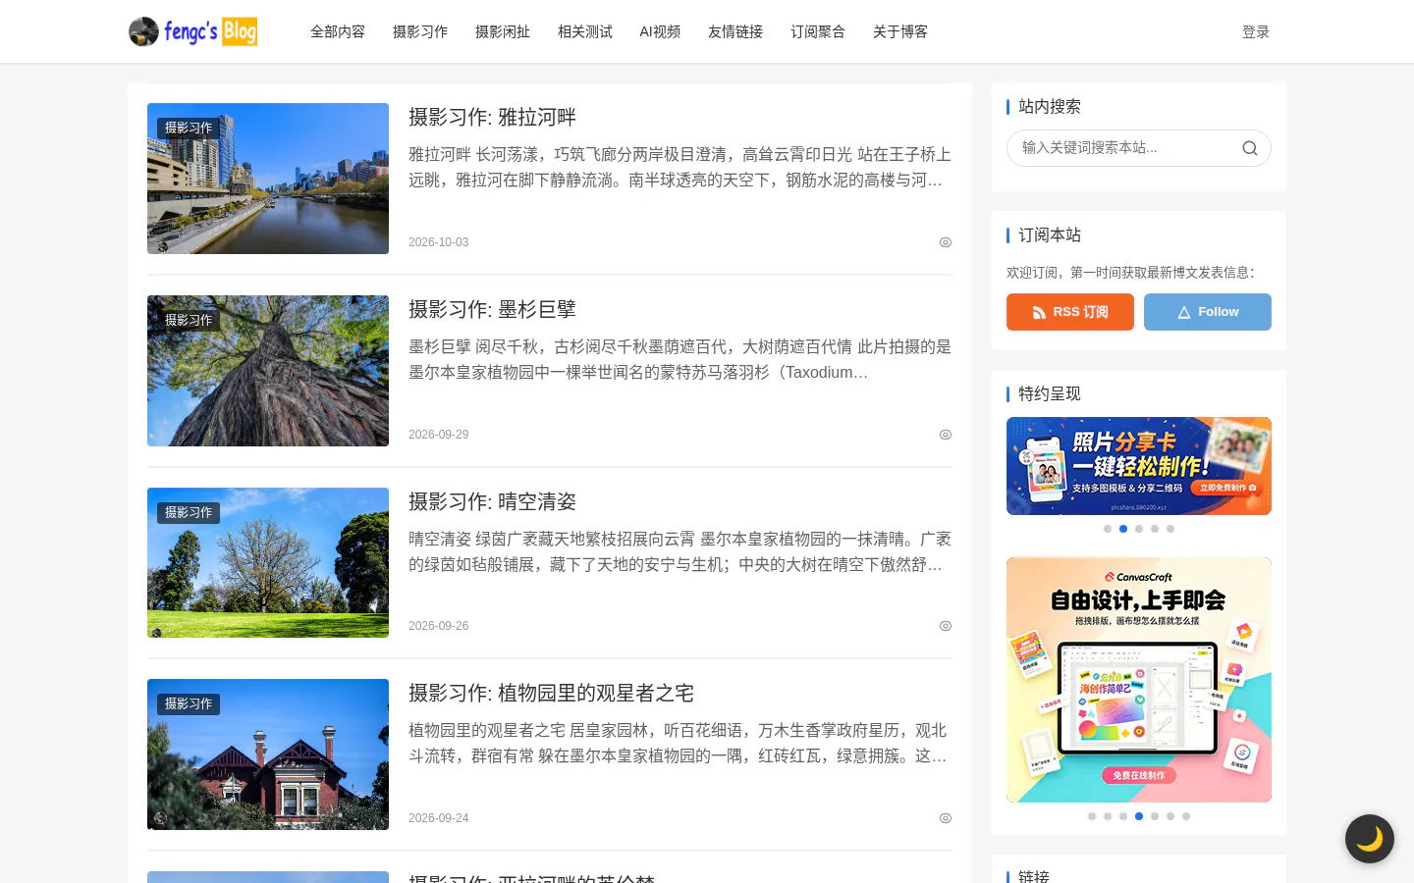The image size is (1414, 883).
Task: Open the fengc's Blog logo
Action: (193, 31)
